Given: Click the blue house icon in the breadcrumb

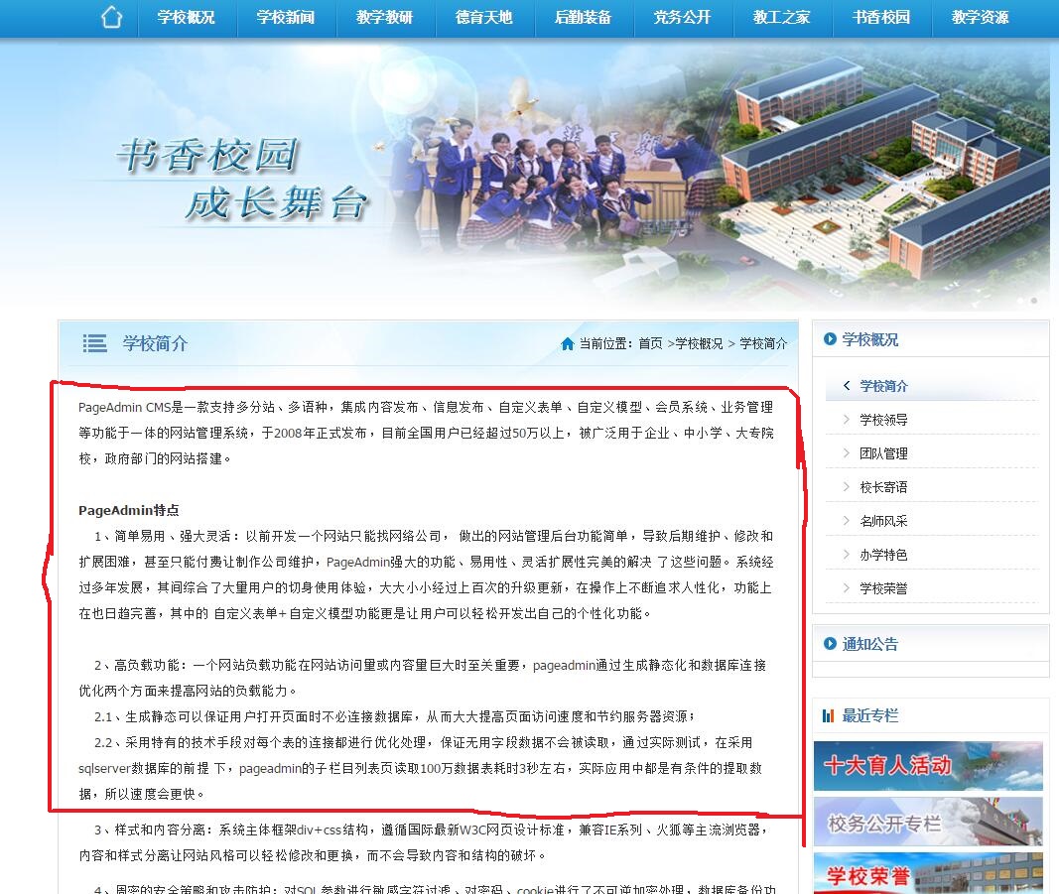Looking at the screenshot, I should tap(567, 343).
